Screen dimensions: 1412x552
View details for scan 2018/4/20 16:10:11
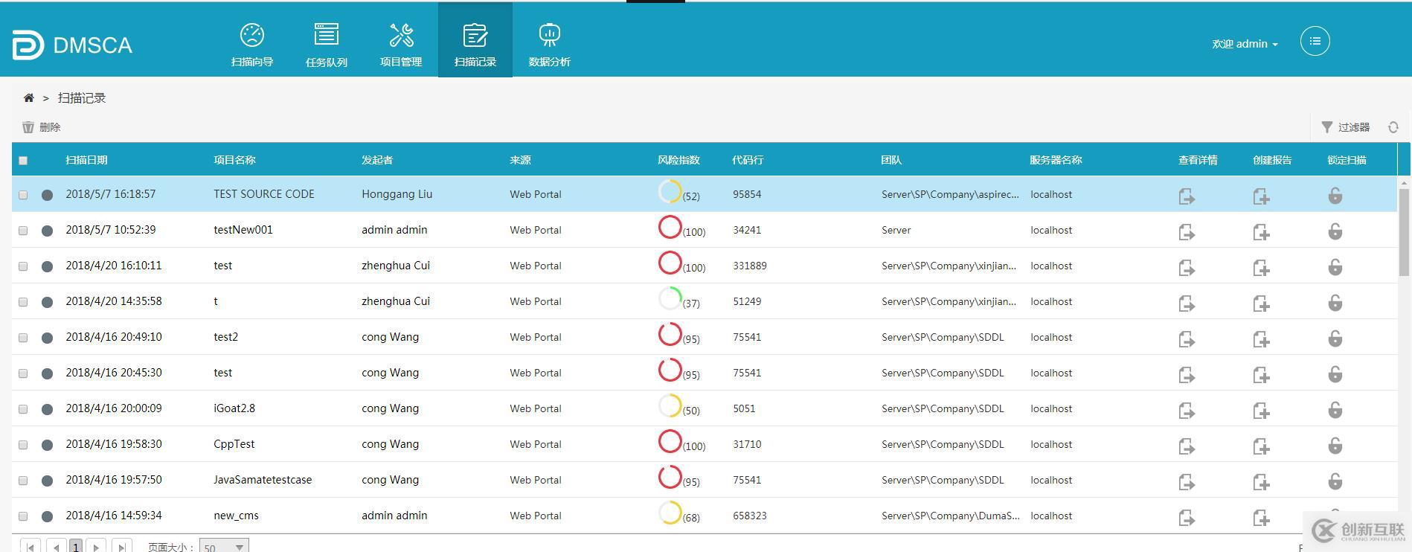(1187, 268)
